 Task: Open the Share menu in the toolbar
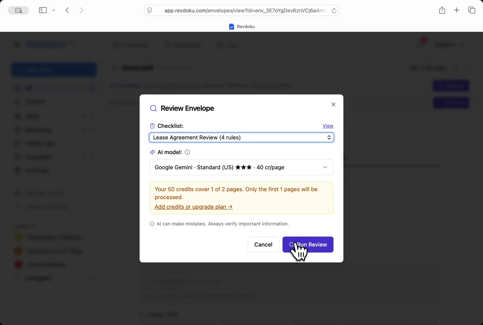click(442, 10)
